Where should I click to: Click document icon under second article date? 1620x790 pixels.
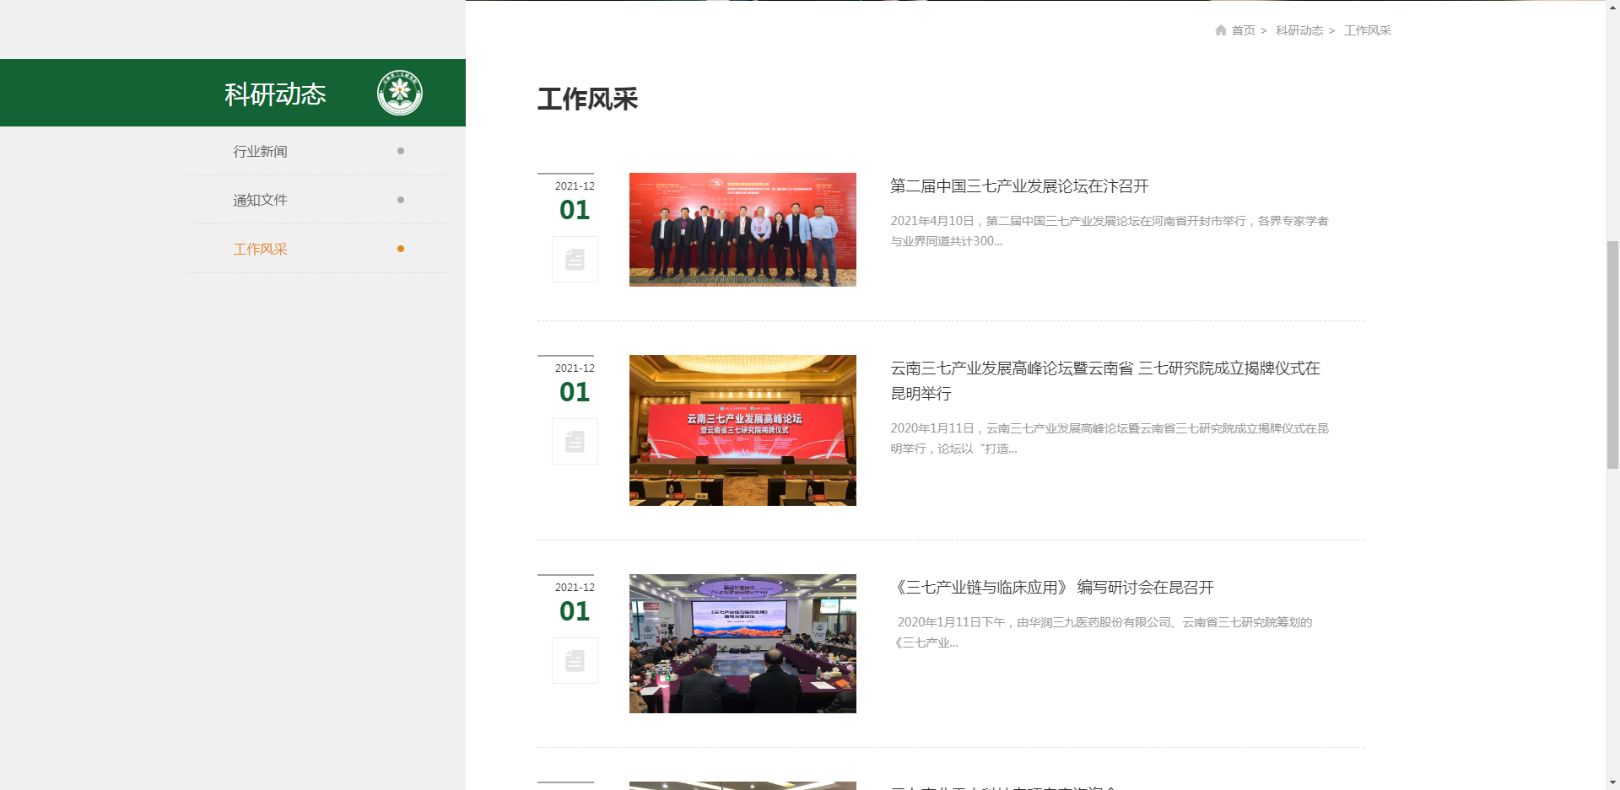(575, 442)
